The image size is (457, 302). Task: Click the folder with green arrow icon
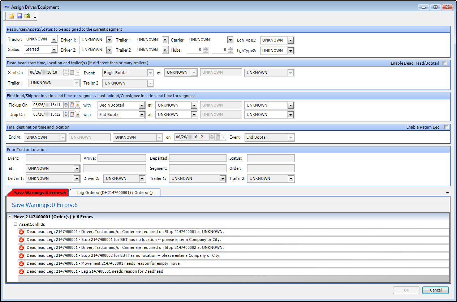[27, 16]
